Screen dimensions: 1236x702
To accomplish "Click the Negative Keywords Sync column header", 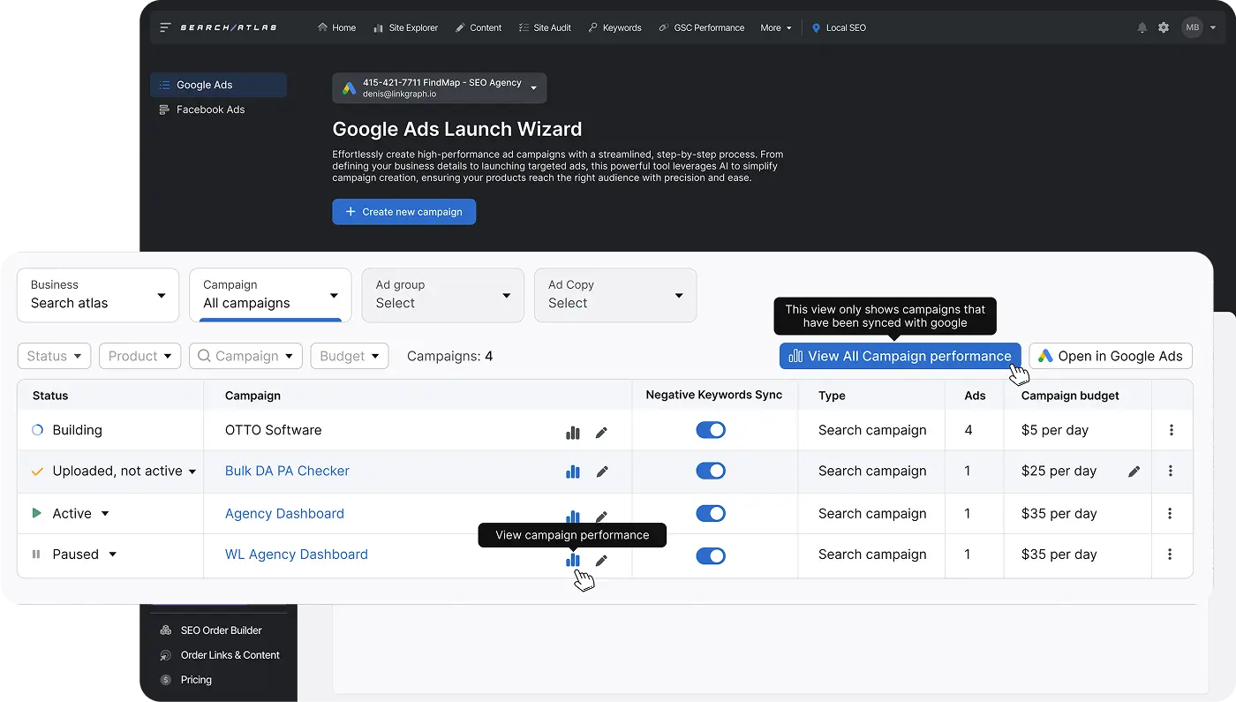I will [x=714, y=395].
